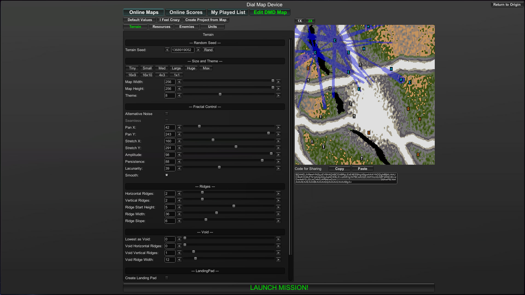Switch to the Enemies tab
The image size is (525, 295).
click(x=187, y=27)
